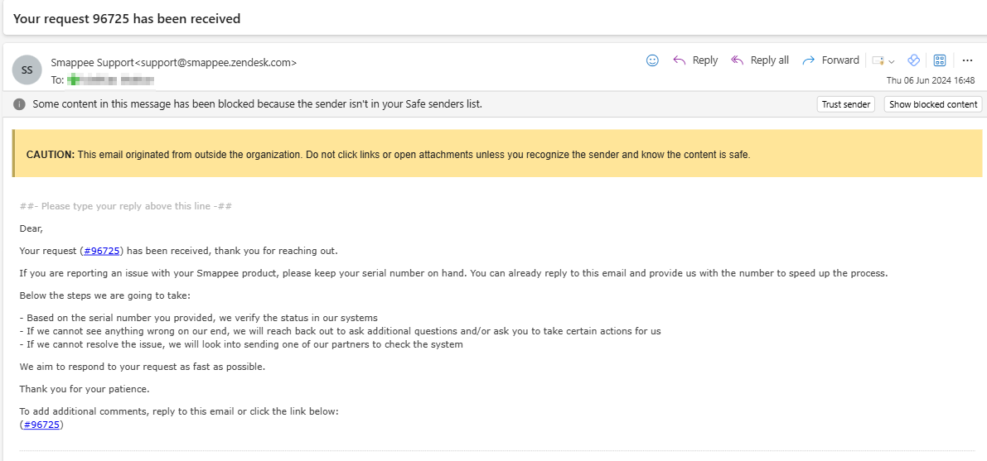The image size is (987, 461).
Task: Open the Apps grid icon
Action: click(939, 60)
